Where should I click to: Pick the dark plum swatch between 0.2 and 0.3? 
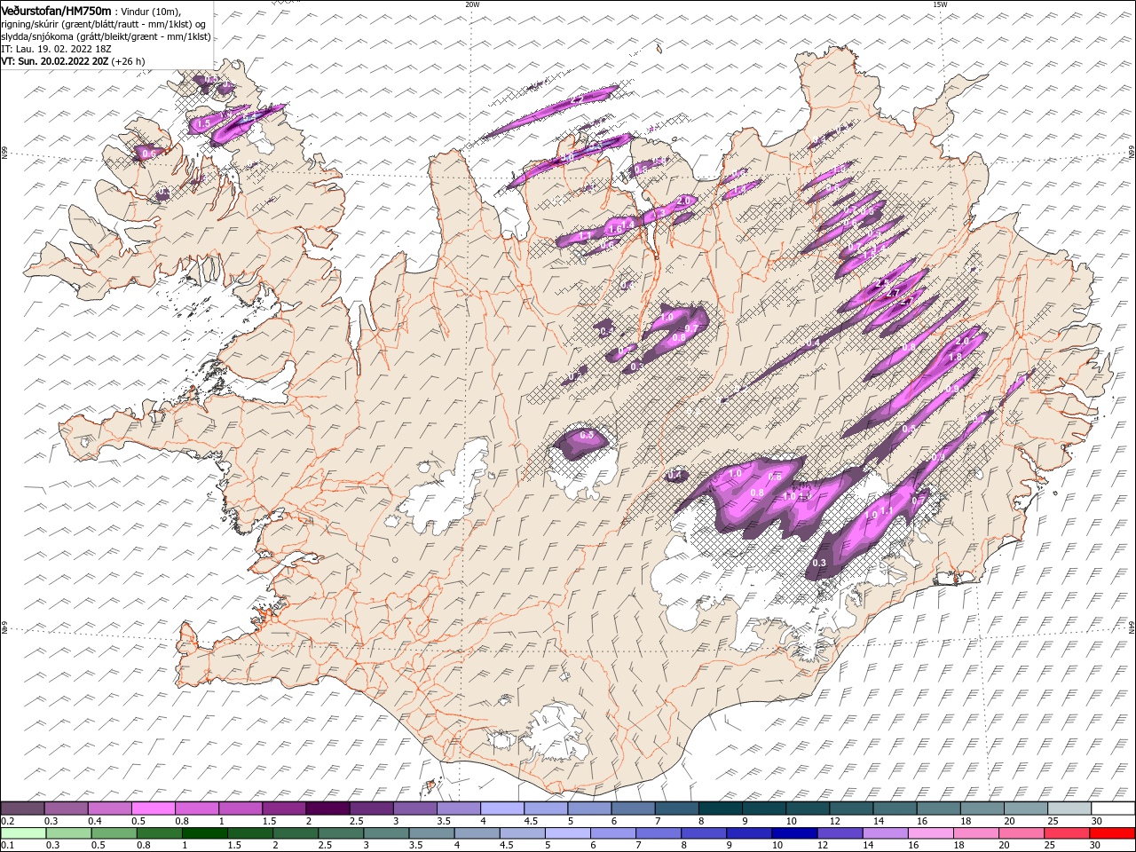(22, 809)
